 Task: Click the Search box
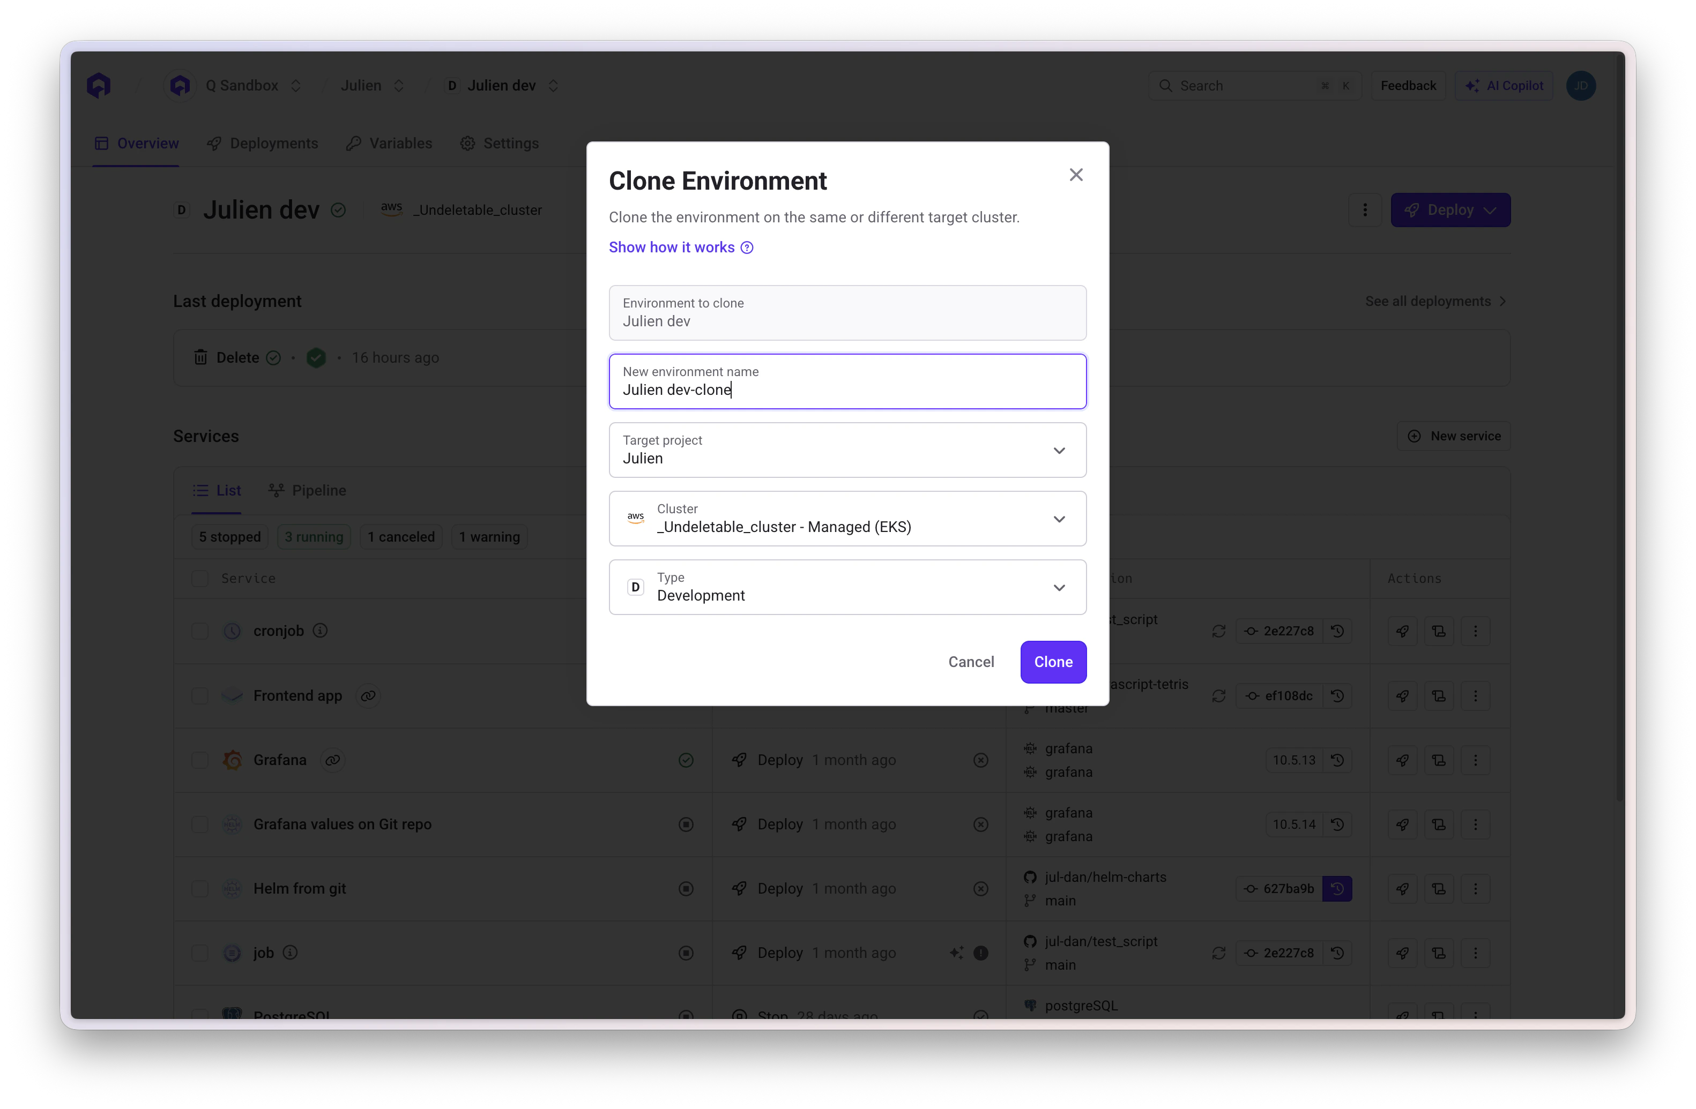point(1254,86)
